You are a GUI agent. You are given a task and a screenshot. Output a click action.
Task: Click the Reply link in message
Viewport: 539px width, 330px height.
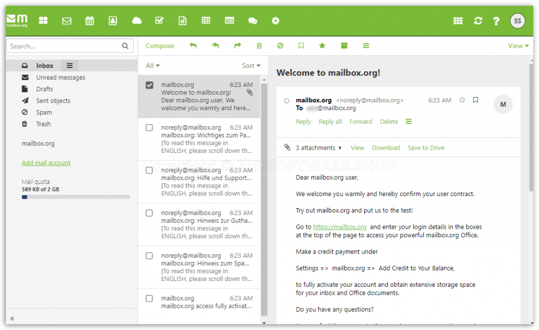(x=303, y=121)
